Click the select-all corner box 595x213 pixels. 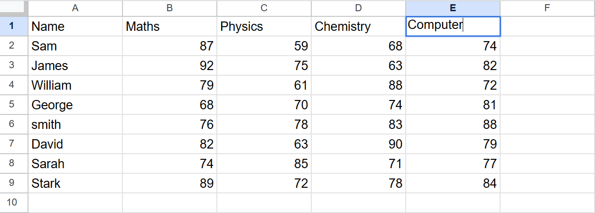click(x=14, y=8)
